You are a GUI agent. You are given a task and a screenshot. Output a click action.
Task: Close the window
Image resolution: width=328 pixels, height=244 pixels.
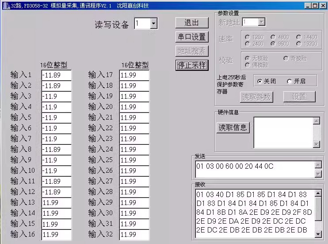(323, 6)
